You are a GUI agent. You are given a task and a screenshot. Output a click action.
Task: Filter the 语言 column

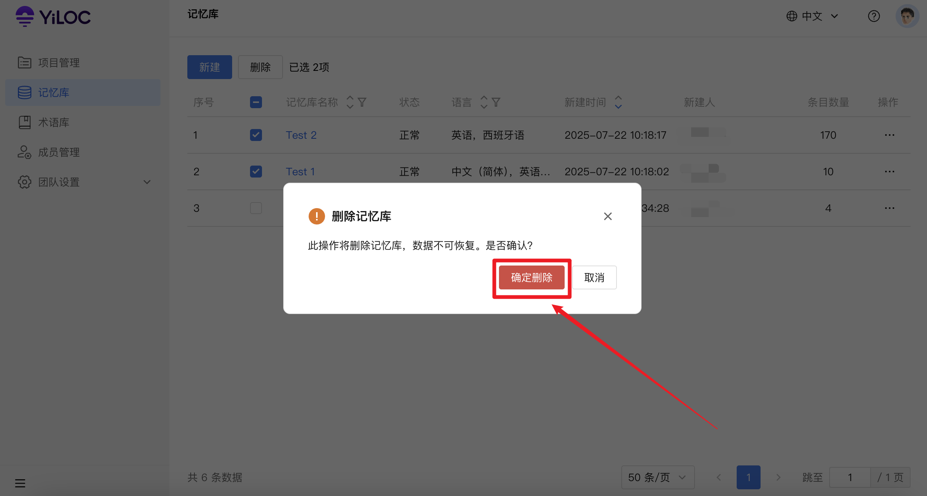click(496, 102)
